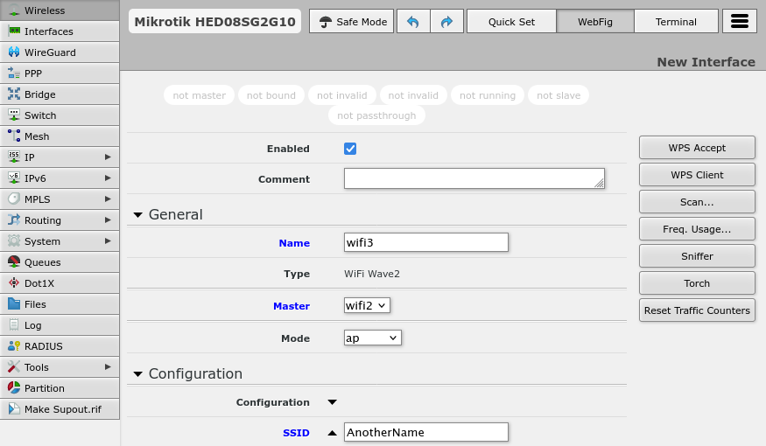
Task: Click into the Comment text field
Action: click(x=474, y=178)
